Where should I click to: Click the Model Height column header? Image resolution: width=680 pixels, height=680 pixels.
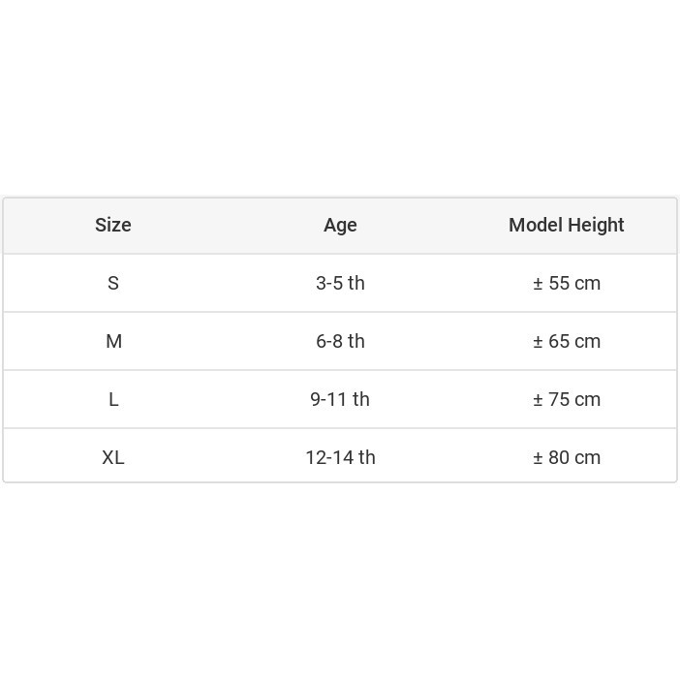(x=567, y=225)
